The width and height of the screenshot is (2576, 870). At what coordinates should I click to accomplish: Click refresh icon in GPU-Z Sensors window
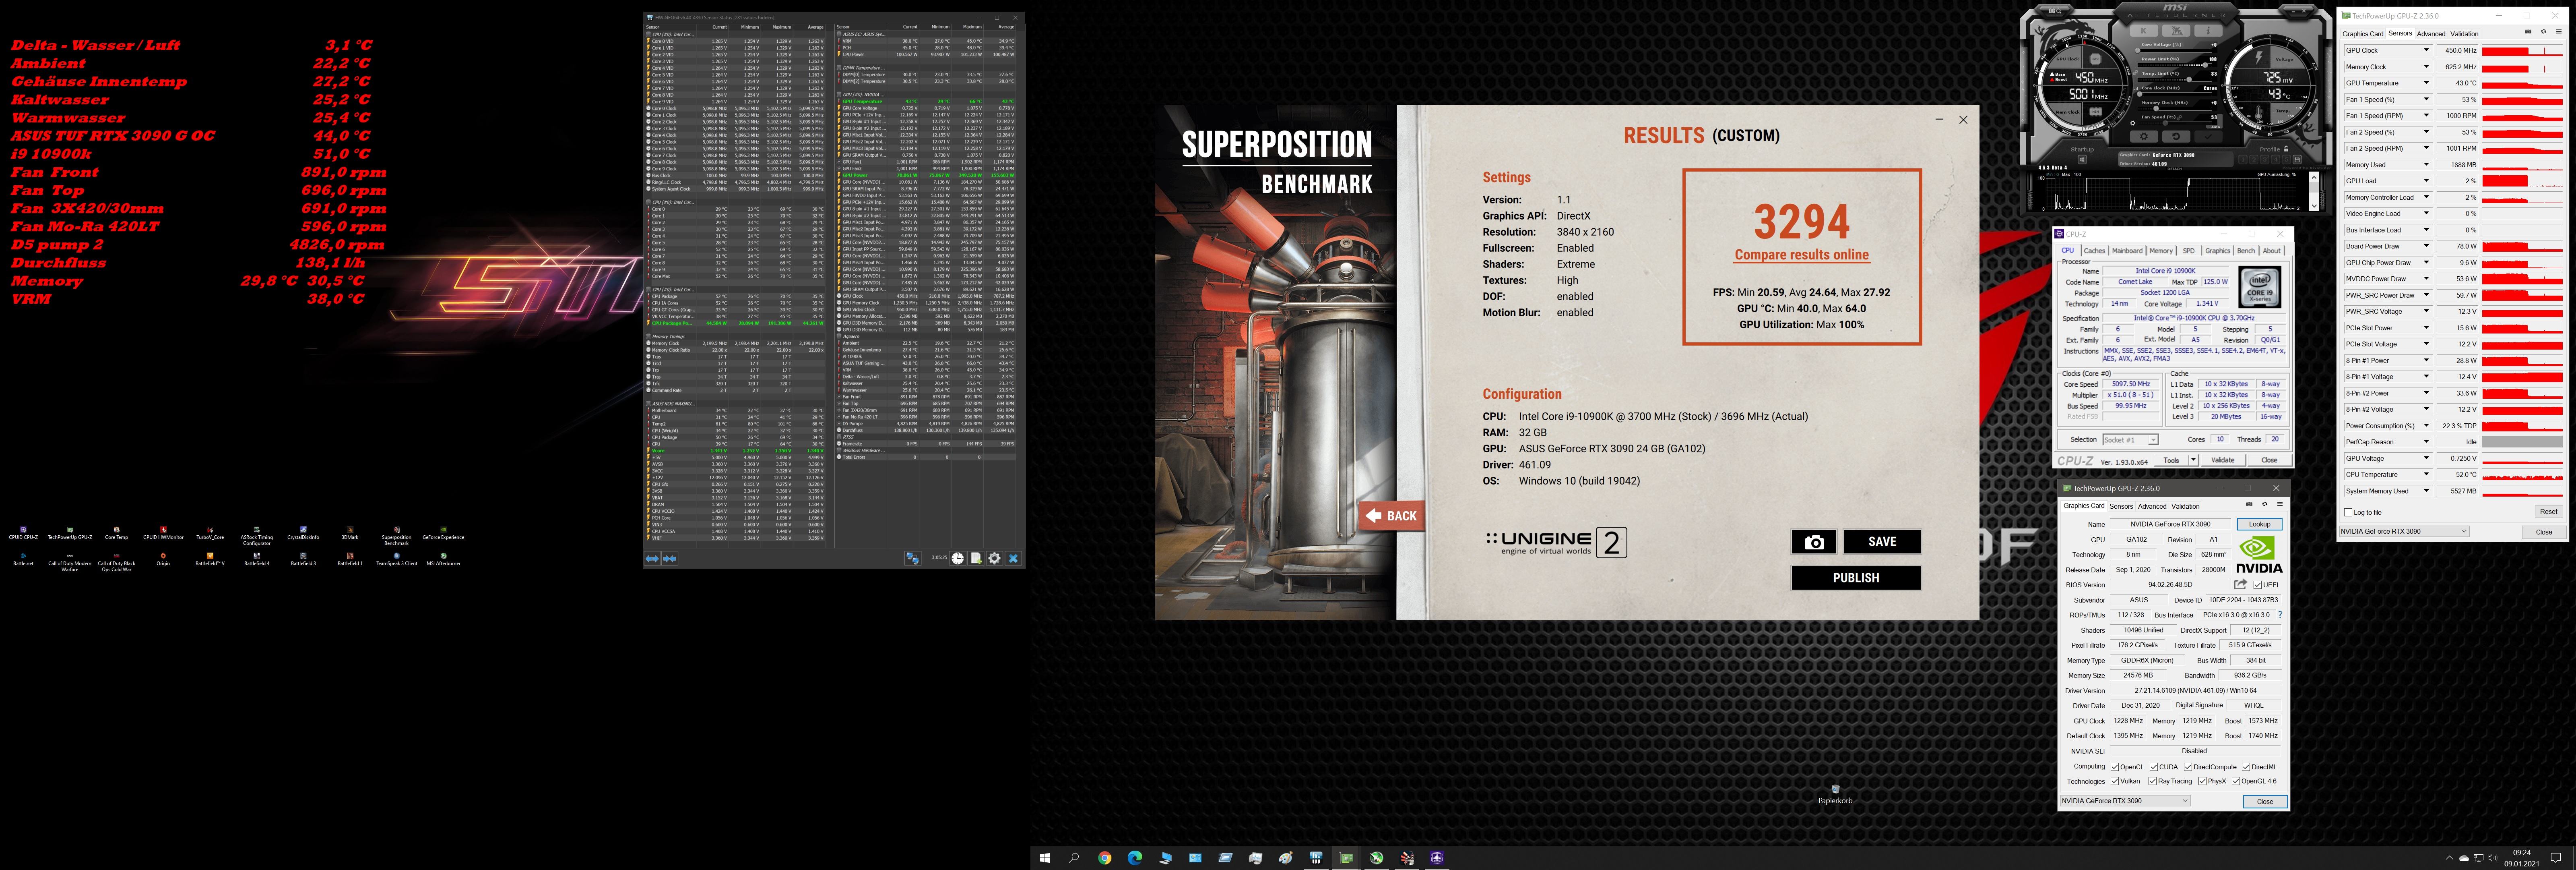tap(2544, 31)
